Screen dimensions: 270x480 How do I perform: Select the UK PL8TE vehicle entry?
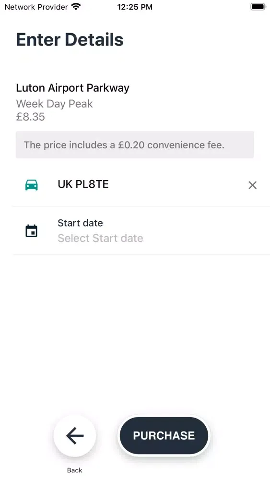[x=141, y=185]
